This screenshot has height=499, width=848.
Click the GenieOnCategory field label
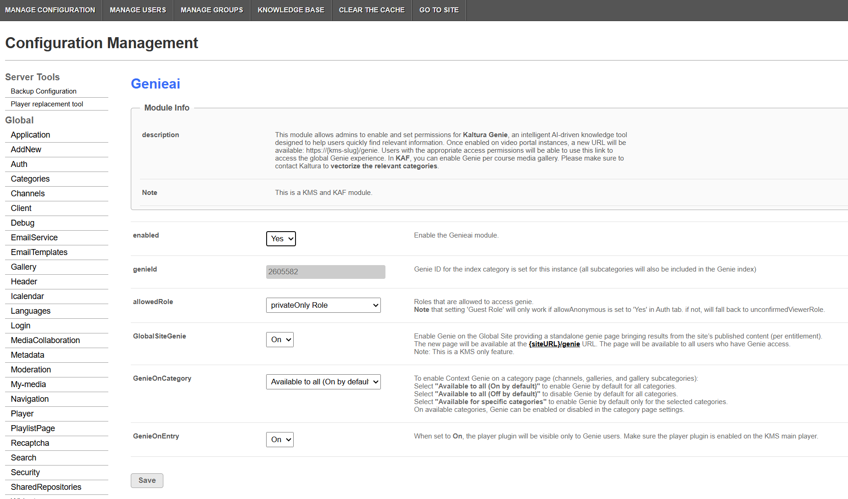pos(162,378)
